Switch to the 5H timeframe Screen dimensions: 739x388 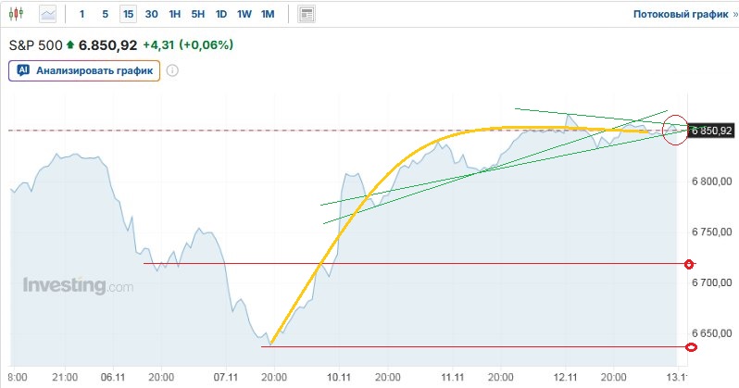pyautogui.click(x=197, y=14)
